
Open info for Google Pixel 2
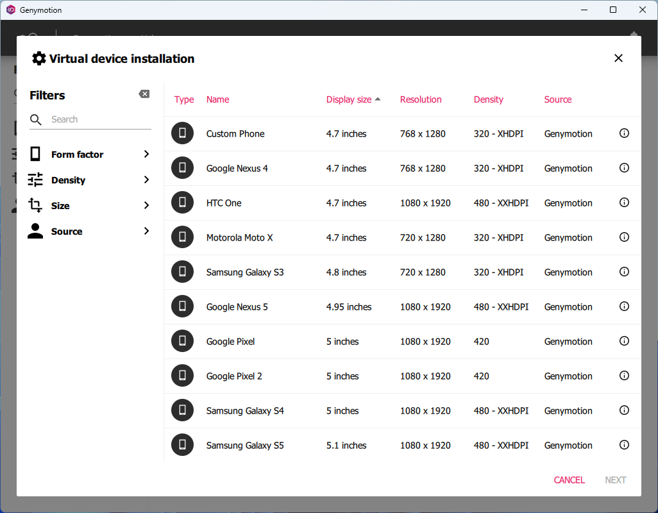624,375
